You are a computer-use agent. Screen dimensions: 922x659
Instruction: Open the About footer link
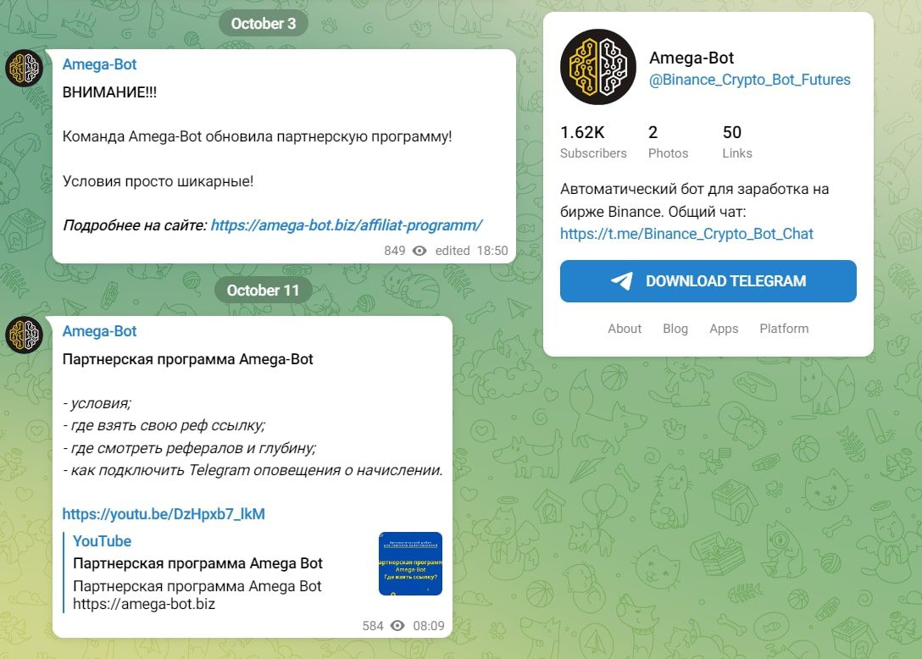click(x=625, y=329)
